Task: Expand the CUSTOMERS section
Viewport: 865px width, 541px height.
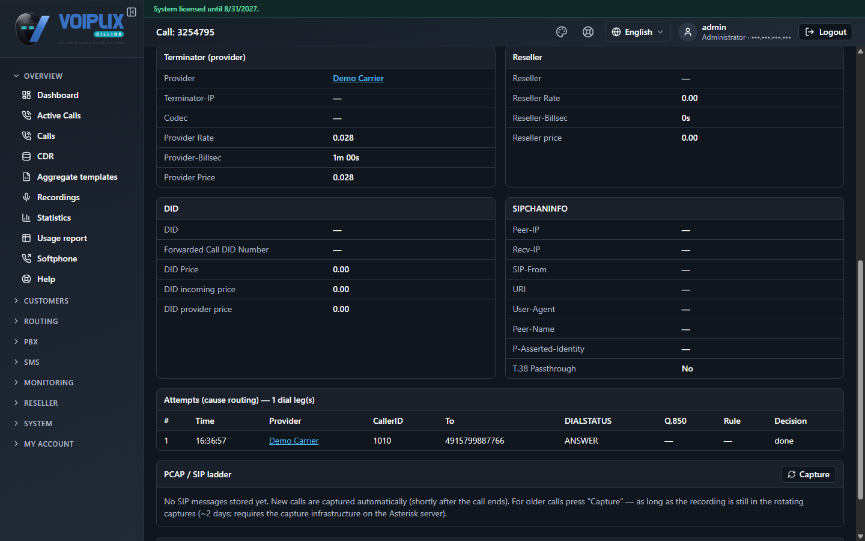Action: [46, 301]
